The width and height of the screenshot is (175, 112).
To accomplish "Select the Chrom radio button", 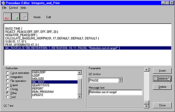I will click(8, 89).
